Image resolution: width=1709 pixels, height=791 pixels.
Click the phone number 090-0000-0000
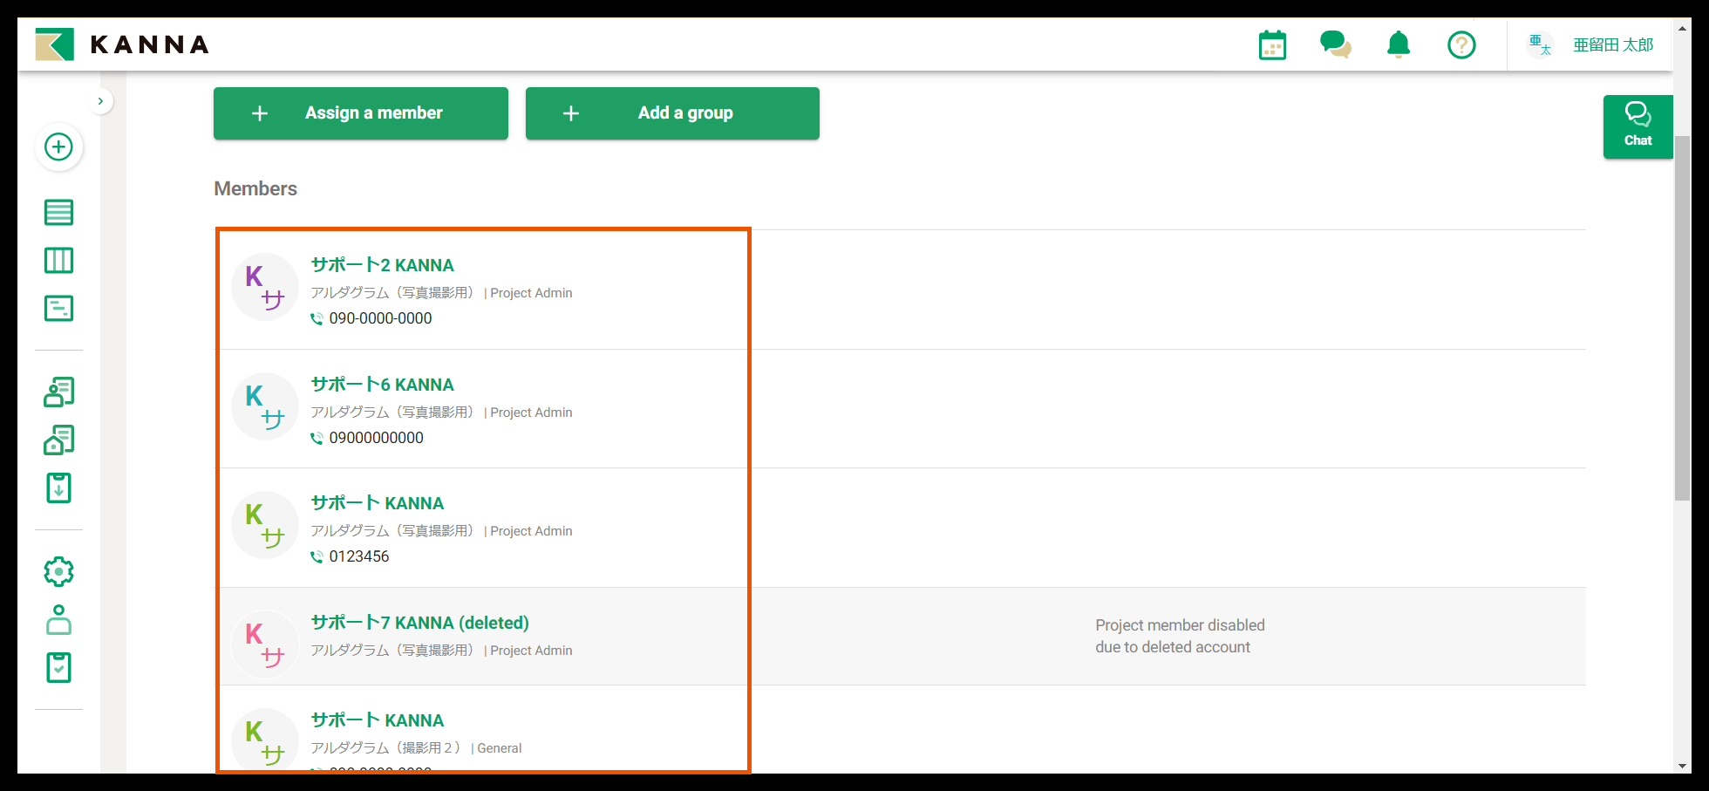tap(380, 318)
